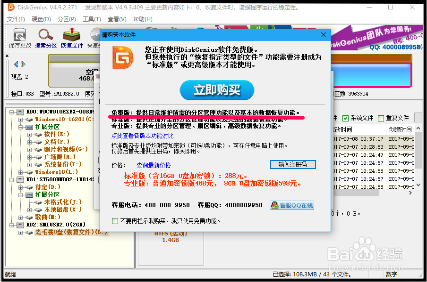Viewport: 427px width, 282px height.
Task: Click the 歌曲(M:) partition icon
Action: 29,218
